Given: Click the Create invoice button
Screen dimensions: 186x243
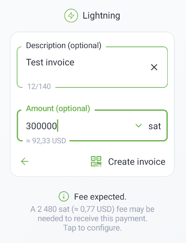Looking at the screenshot, I should (x=128, y=161).
